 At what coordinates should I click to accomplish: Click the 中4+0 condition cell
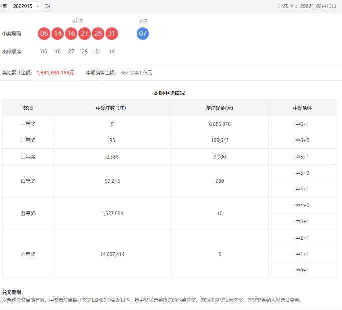(302, 205)
